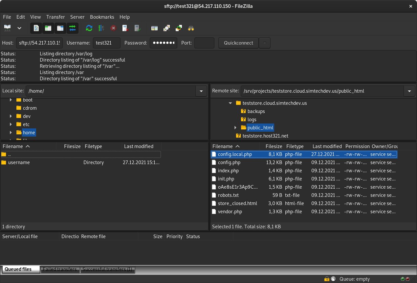Expand the boot folder in local tree
The height and width of the screenshot is (283, 417).
pyautogui.click(x=11, y=100)
